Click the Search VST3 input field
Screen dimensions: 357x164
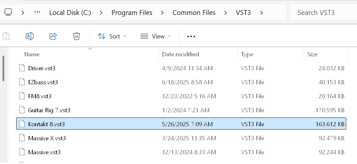[323, 12]
